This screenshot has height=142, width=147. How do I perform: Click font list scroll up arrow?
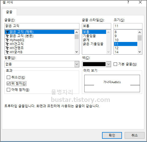click(x=76, y=32)
